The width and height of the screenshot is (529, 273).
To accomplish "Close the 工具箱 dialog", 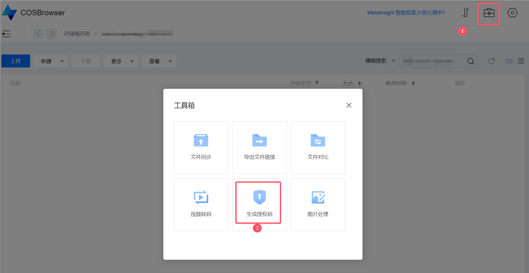I will coord(349,105).
